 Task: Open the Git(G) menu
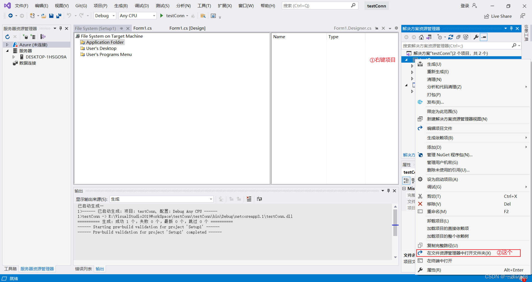pyautogui.click(x=81, y=6)
